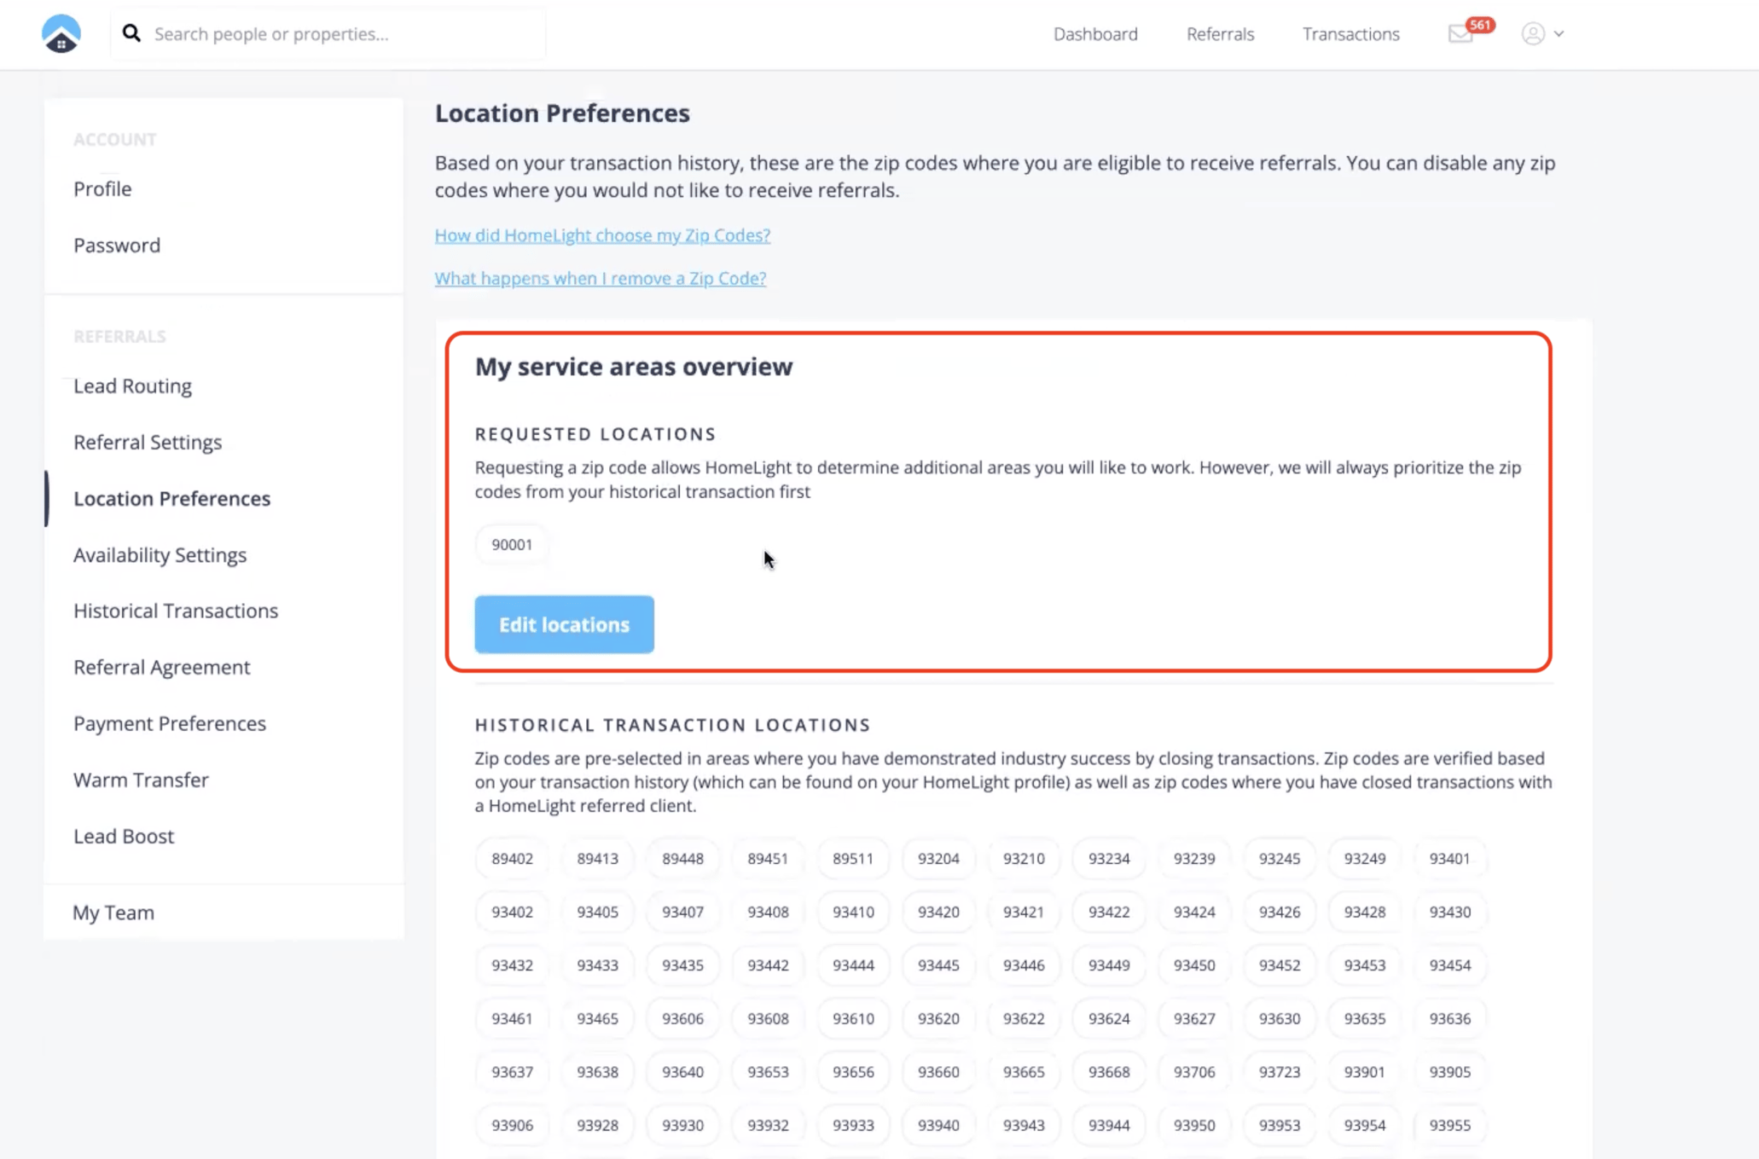The width and height of the screenshot is (1759, 1159).
Task: Open Payment Preferences
Action: (169, 722)
